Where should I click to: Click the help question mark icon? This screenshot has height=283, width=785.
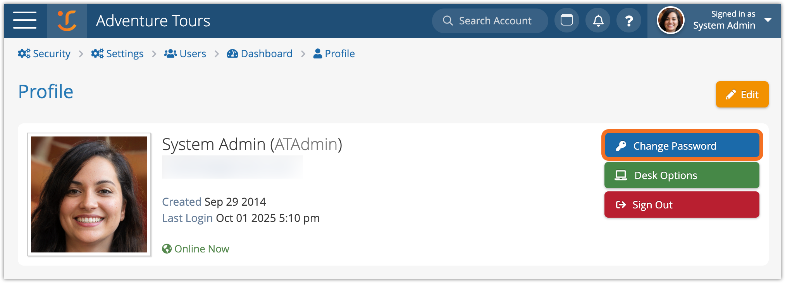coord(629,20)
